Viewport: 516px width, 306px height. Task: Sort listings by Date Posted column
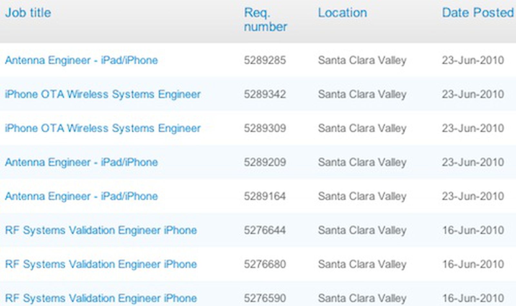[x=477, y=13]
